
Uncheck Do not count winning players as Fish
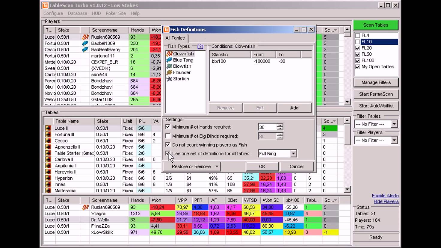click(168, 145)
